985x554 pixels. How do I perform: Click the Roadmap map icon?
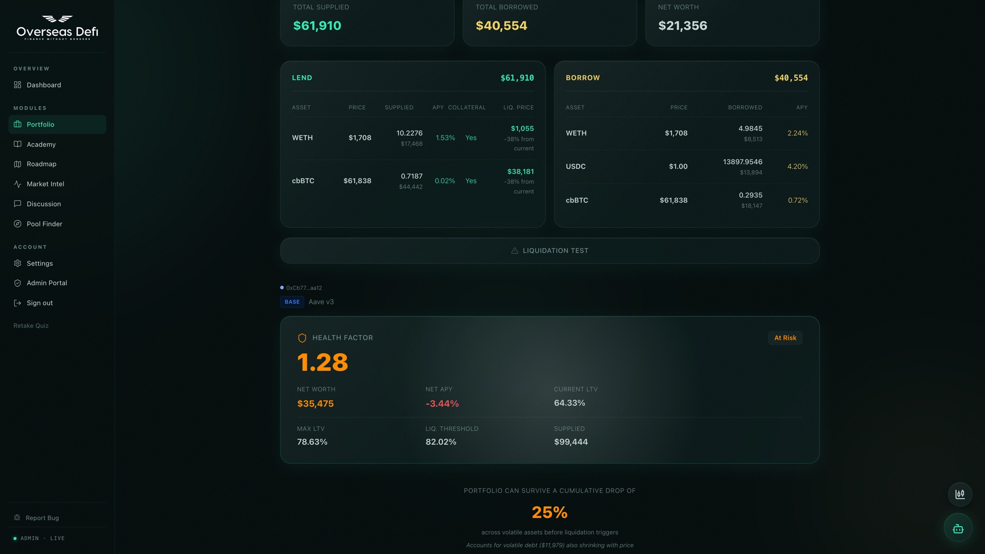(x=17, y=164)
